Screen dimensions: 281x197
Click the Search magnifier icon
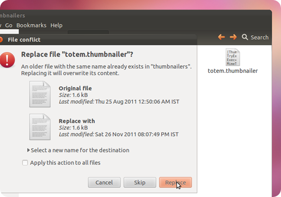245,37
